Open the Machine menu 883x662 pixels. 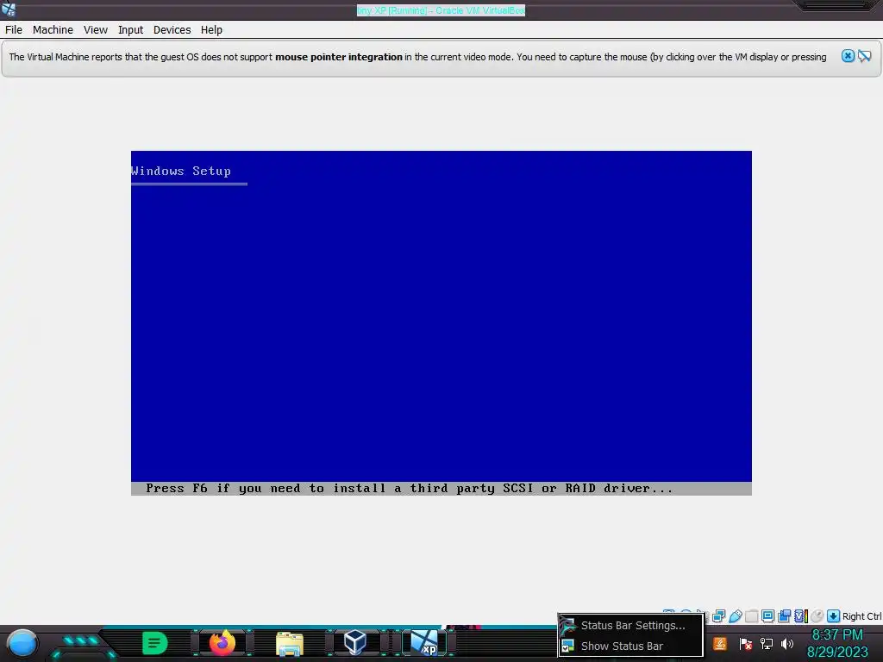(x=53, y=30)
